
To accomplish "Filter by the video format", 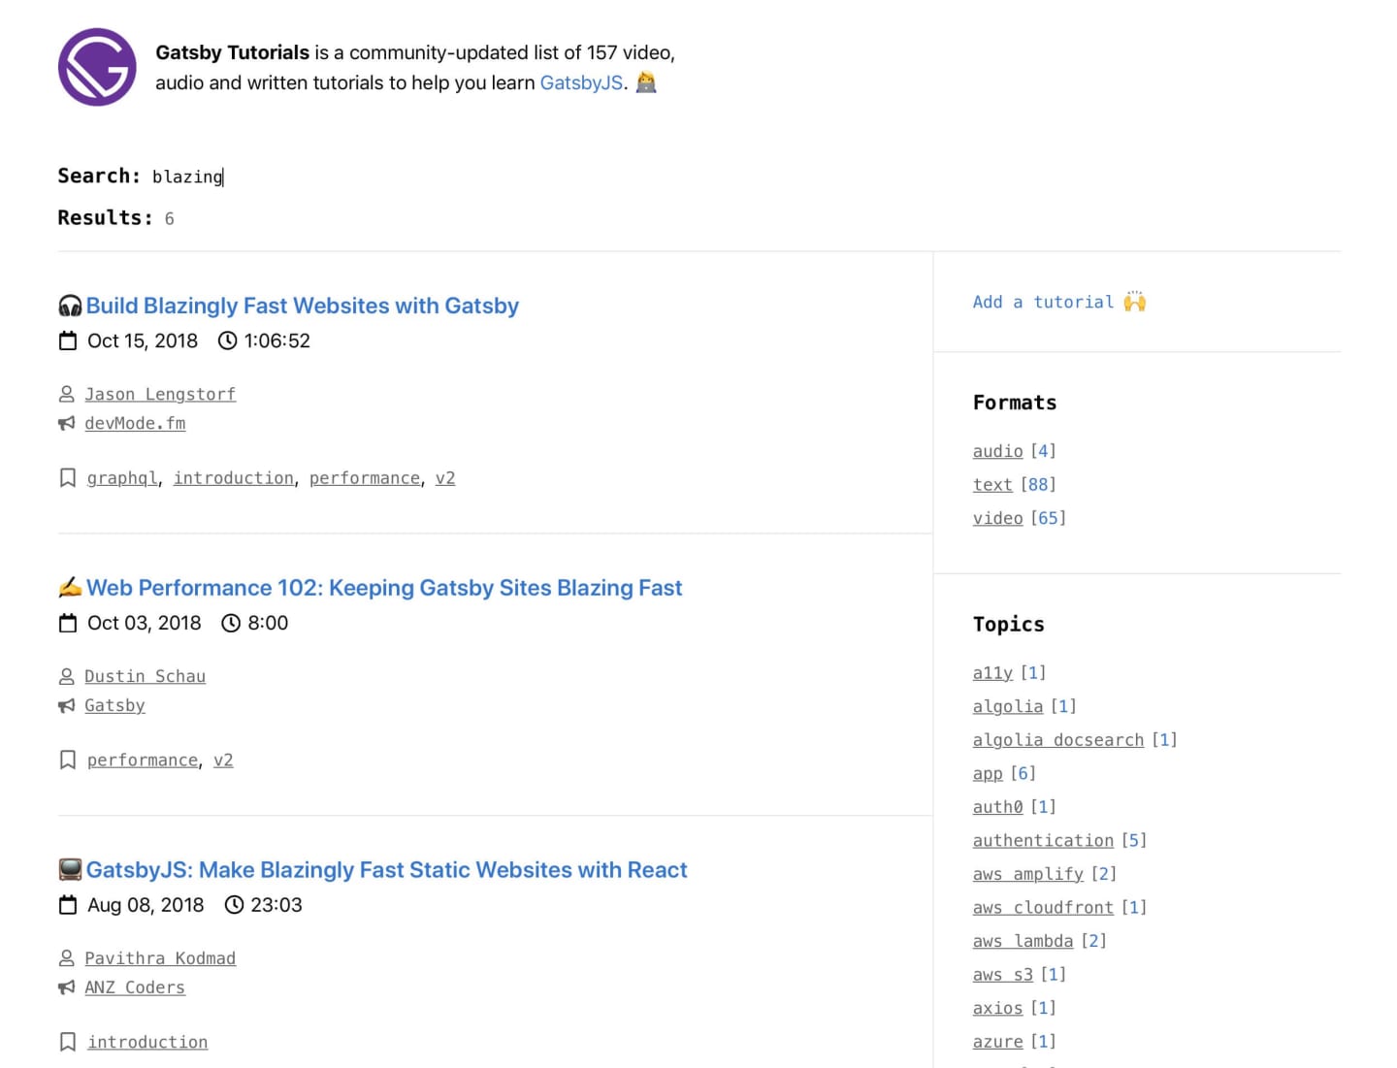I will point(997,518).
